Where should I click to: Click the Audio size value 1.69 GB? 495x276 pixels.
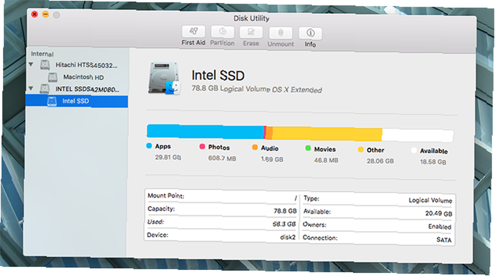tap(272, 159)
